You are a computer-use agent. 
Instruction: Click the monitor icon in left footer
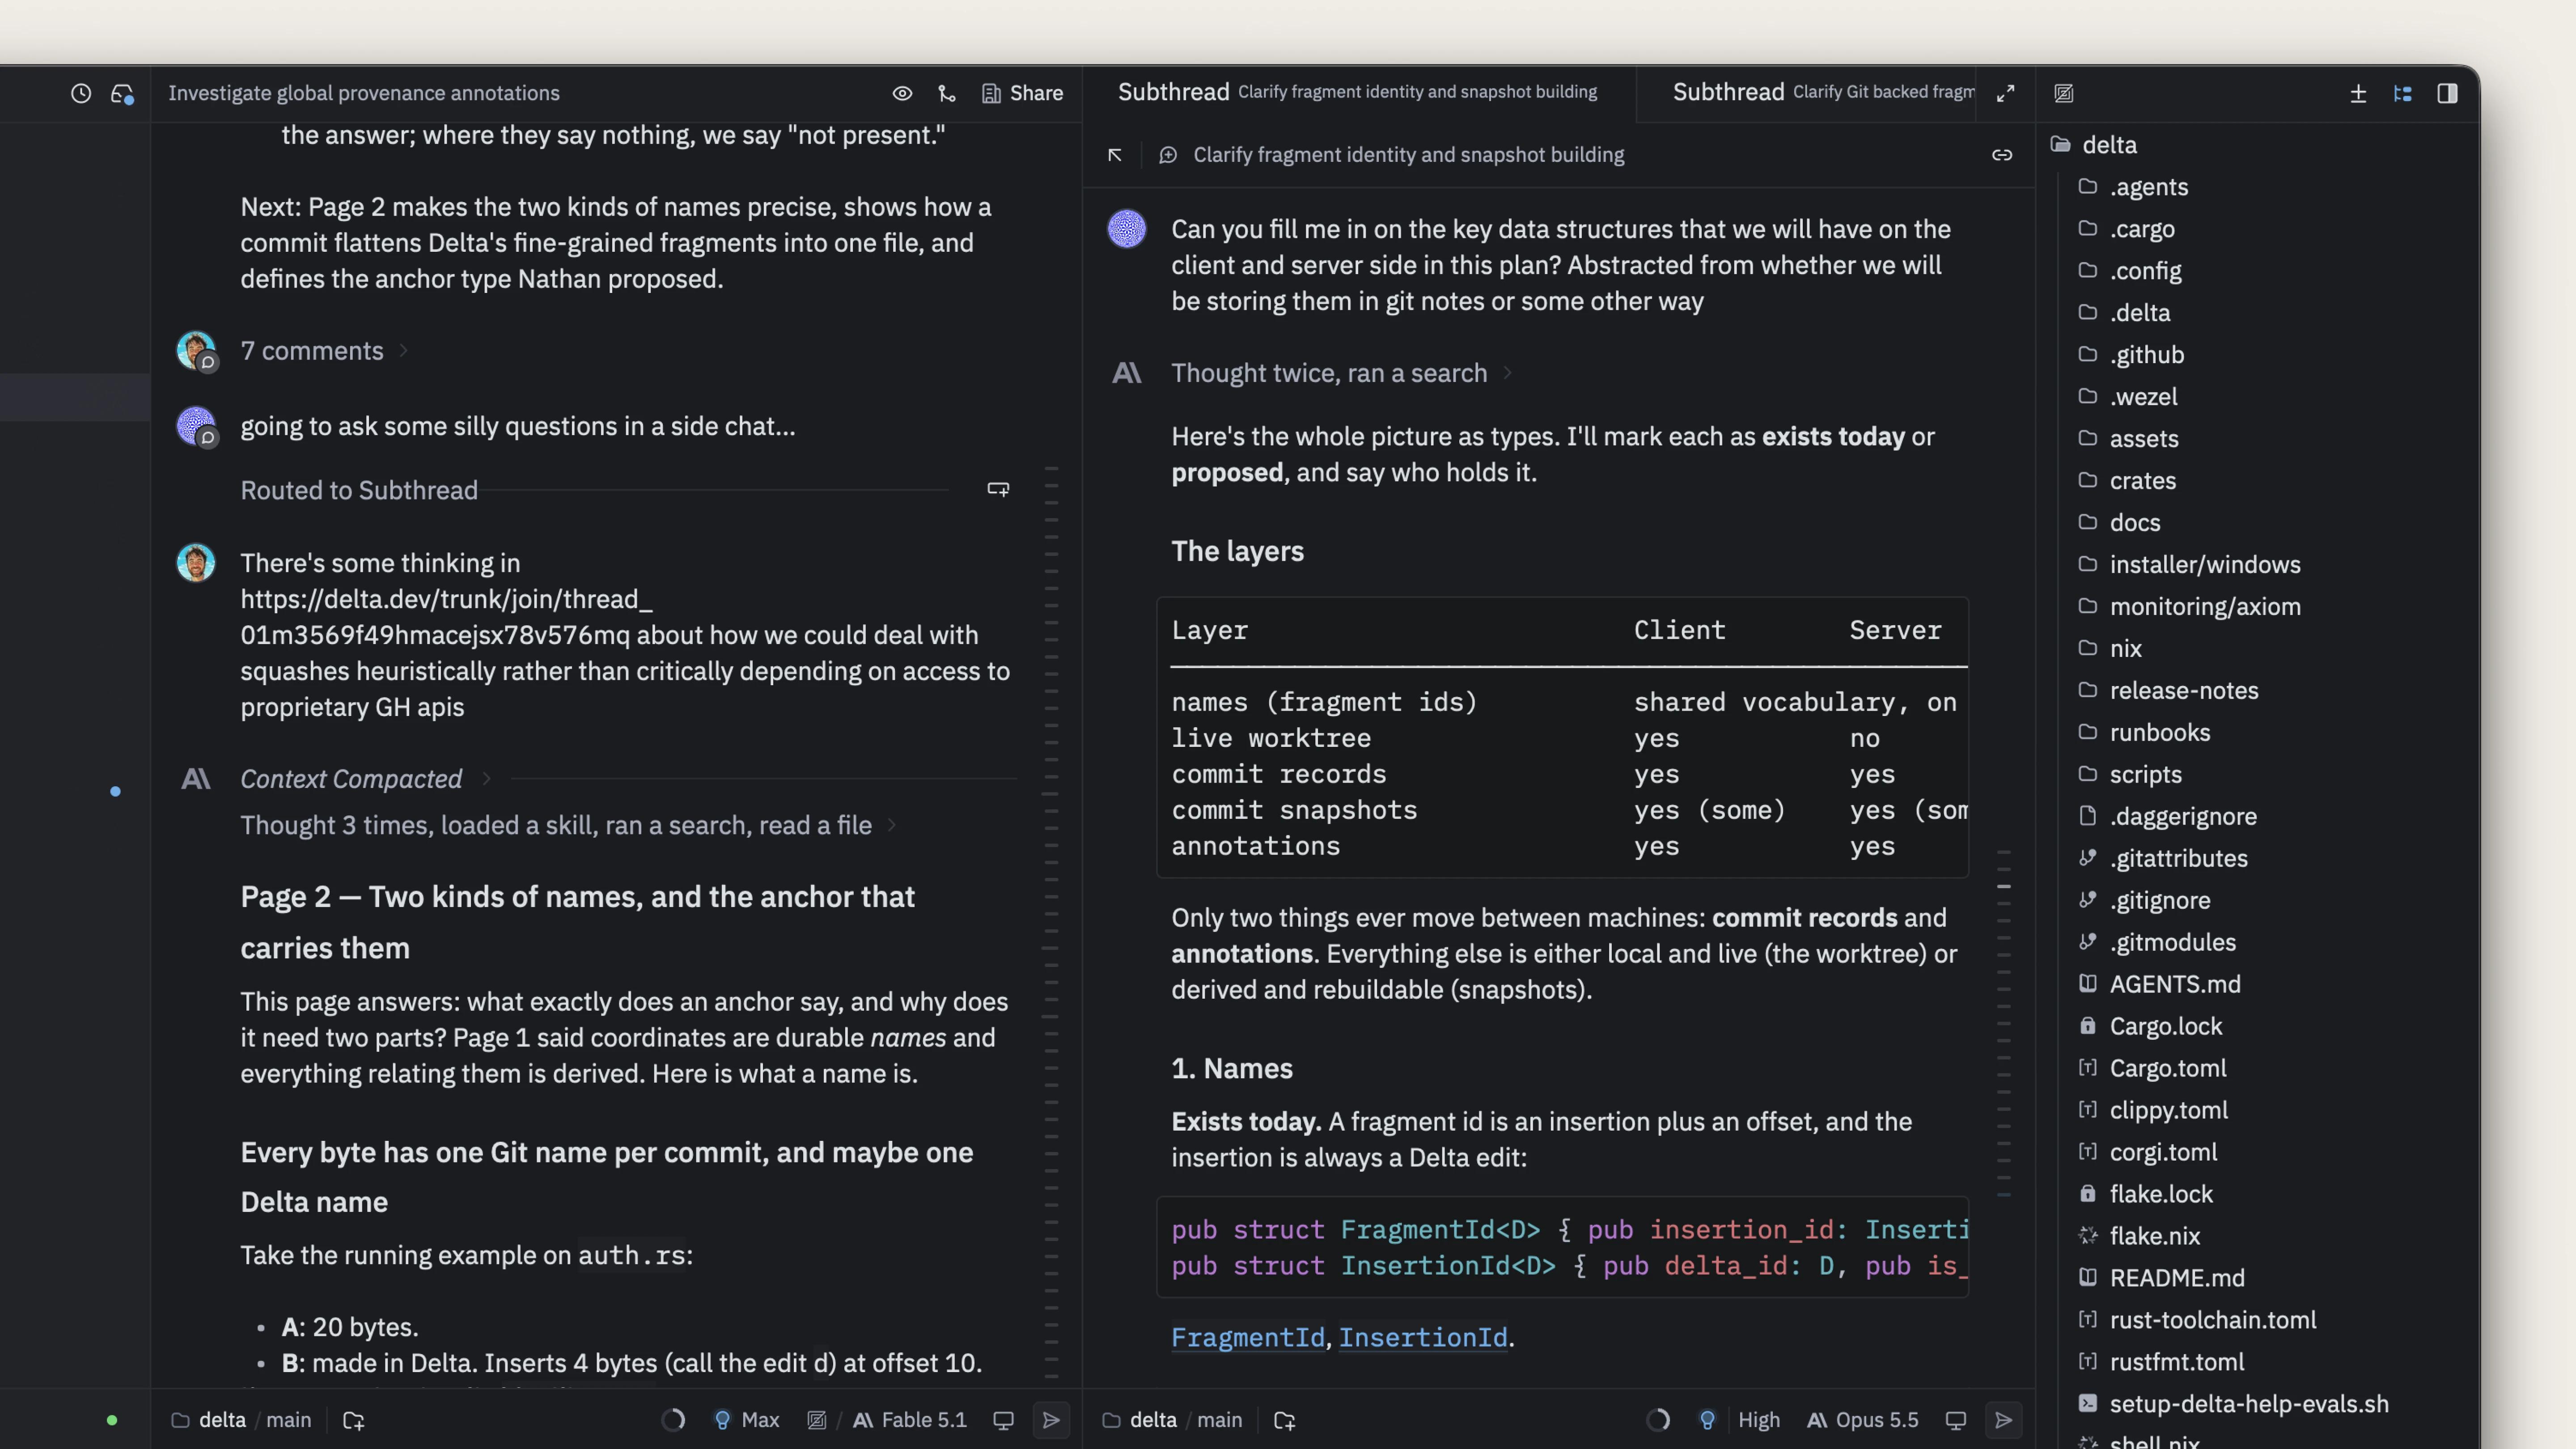(x=1003, y=1421)
